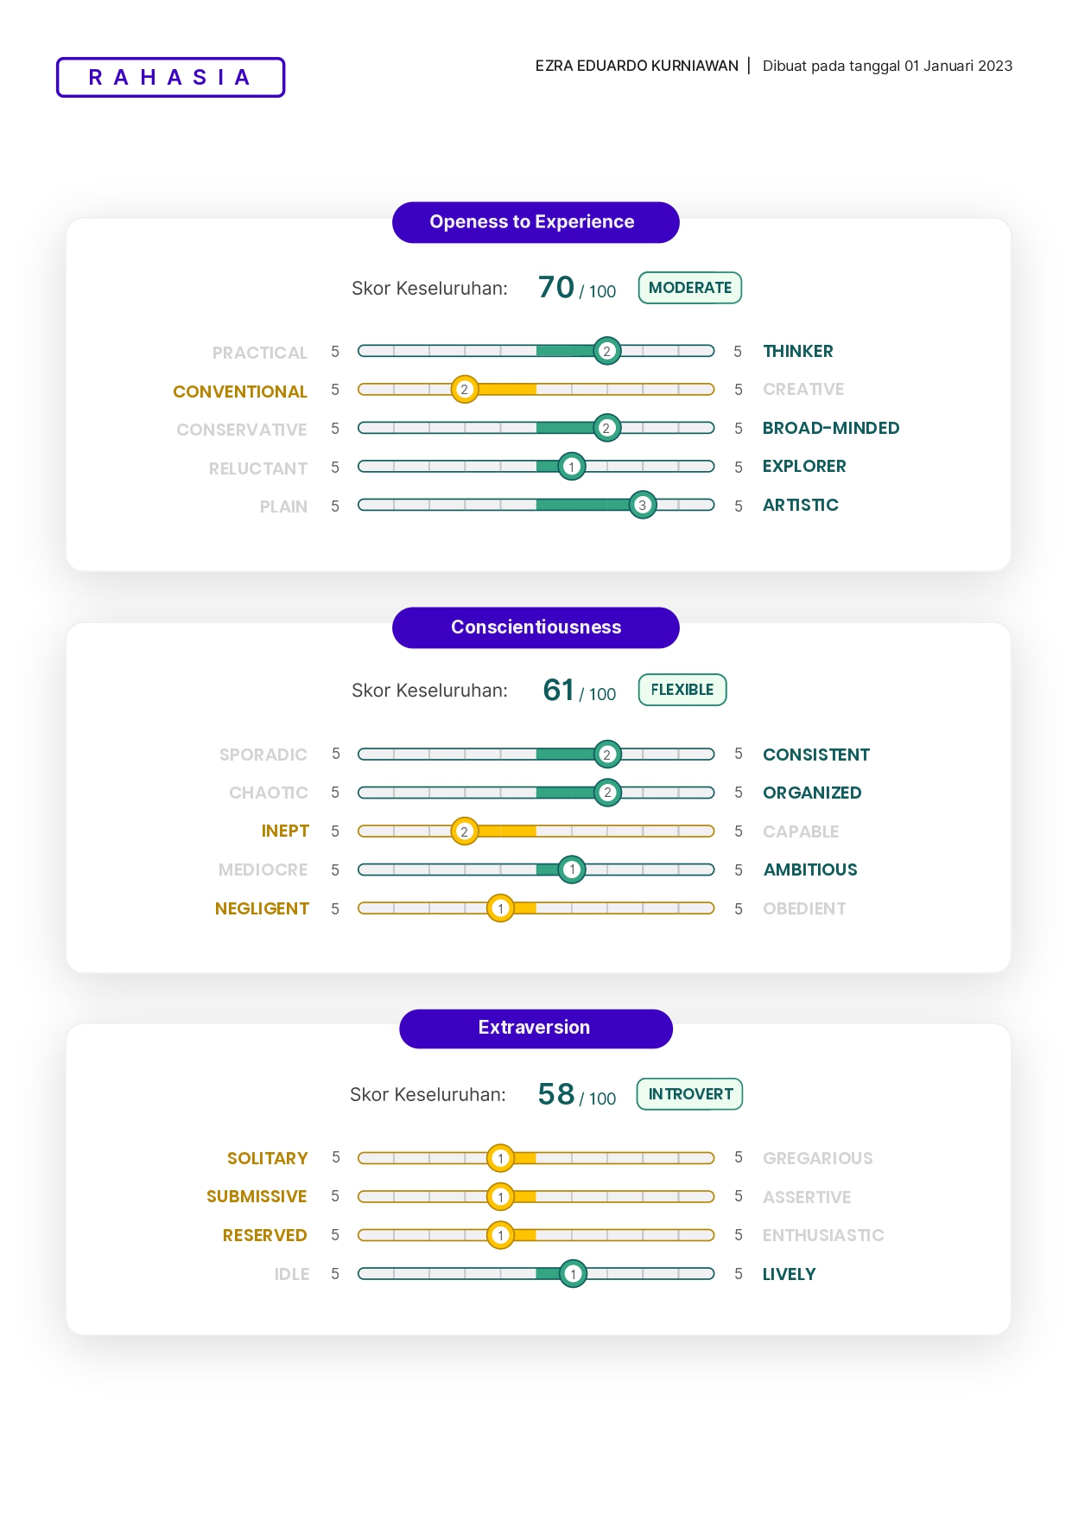Click the Conventional–Creative slider knob
Screen dimensions: 1072x1516
point(465,390)
